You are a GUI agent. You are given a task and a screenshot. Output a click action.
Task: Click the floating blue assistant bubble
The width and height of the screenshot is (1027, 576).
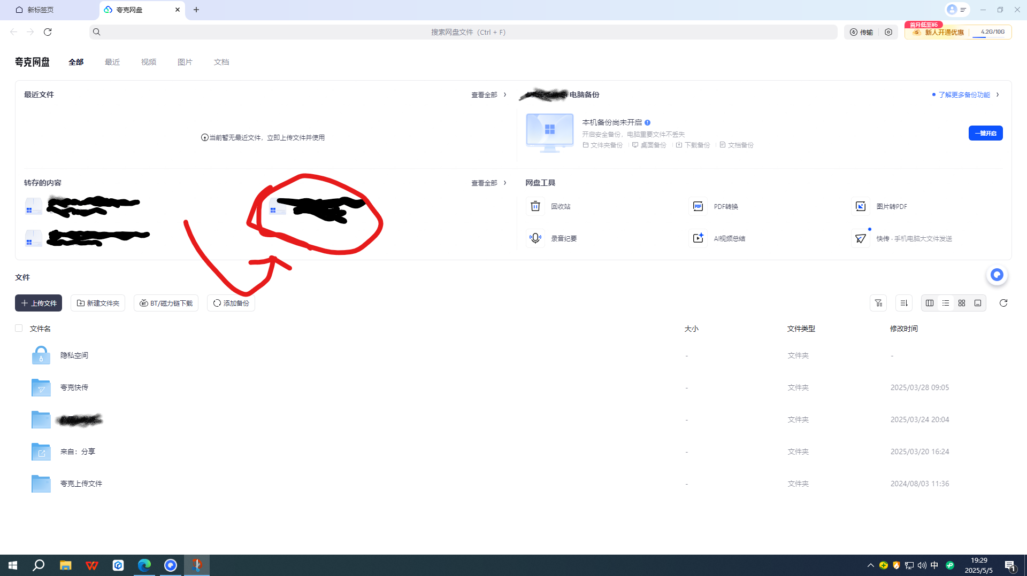997,275
